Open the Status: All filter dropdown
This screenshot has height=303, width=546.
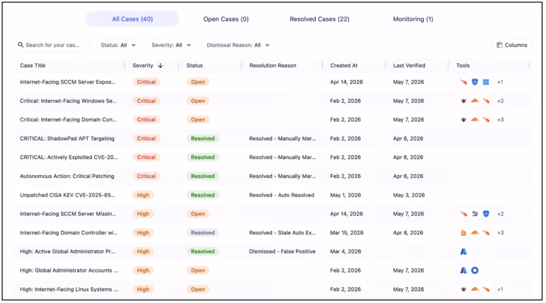pos(118,45)
